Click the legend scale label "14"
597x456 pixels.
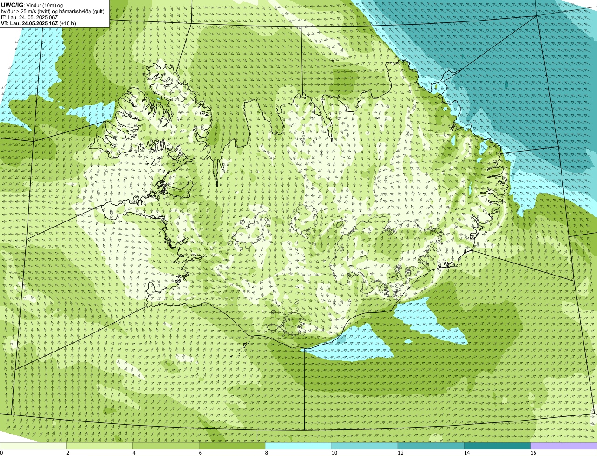tap(466, 453)
